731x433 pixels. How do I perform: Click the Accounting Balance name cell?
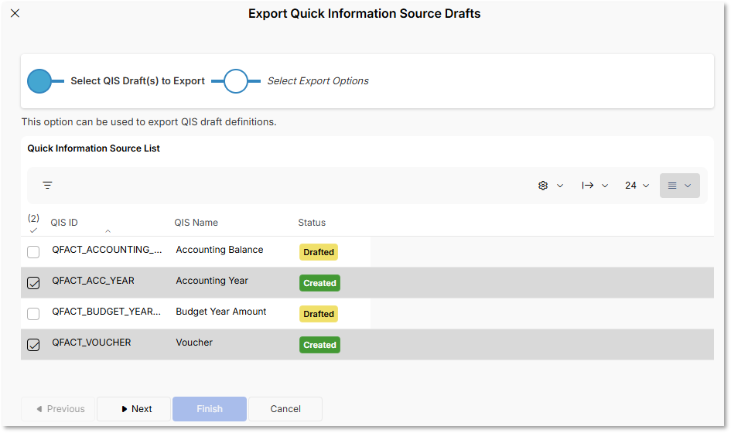coord(219,249)
